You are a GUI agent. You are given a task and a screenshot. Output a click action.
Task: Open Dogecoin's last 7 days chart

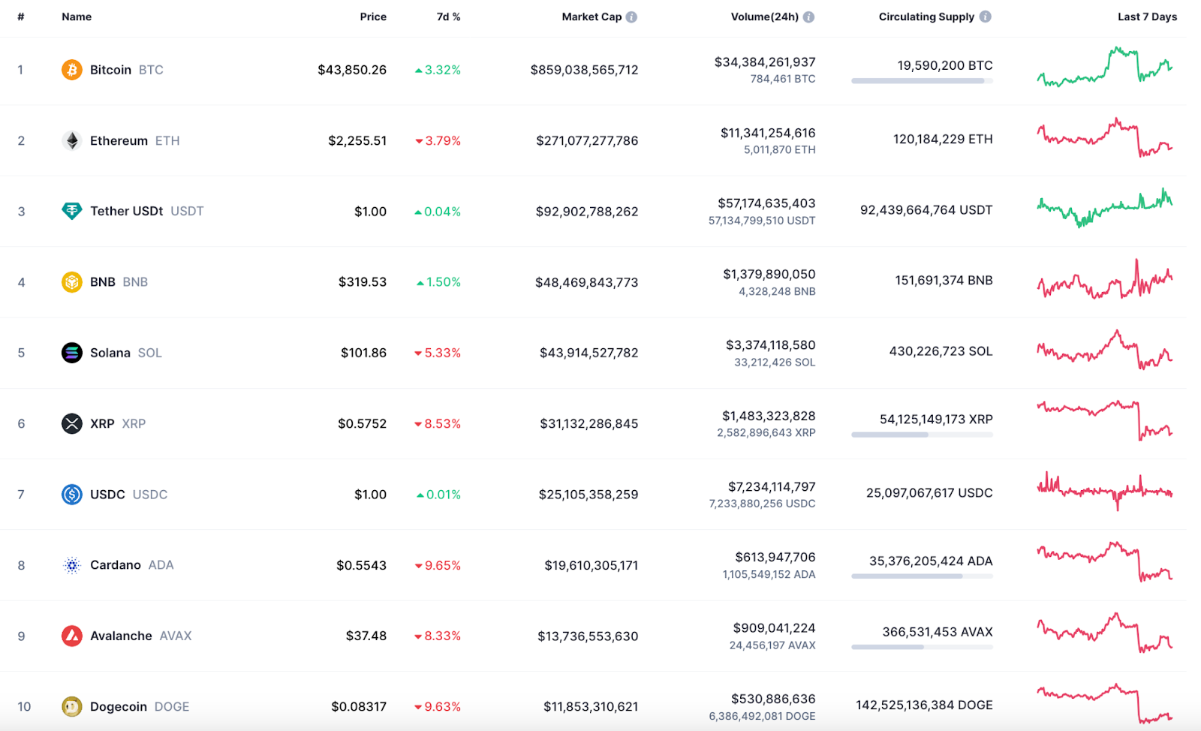click(x=1105, y=704)
